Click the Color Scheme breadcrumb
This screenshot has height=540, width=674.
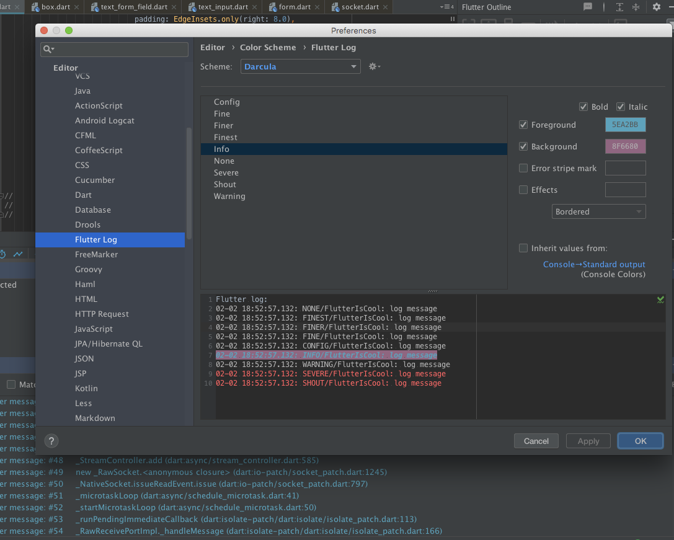click(268, 47)
